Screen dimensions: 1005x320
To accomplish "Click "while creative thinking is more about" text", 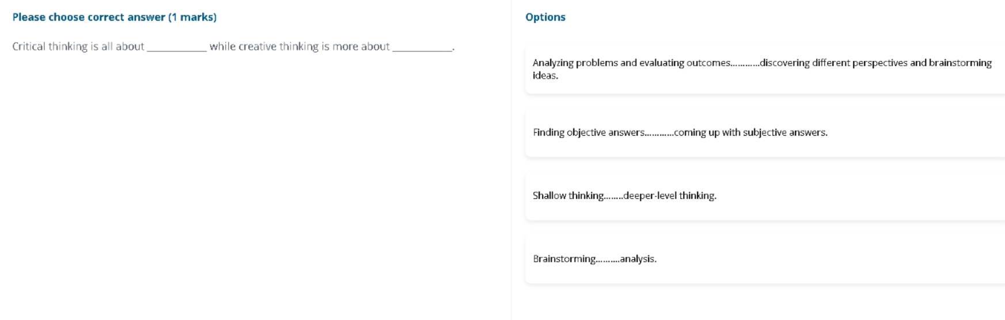I will (x=299, y=47).
